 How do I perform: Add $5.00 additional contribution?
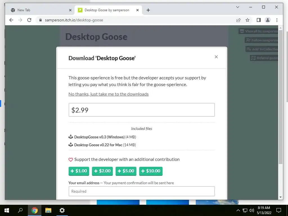click(126, 171)
